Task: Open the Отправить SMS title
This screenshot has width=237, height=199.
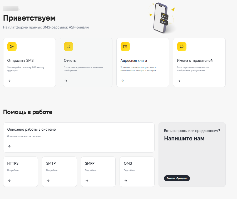Action: pos(20,61)
